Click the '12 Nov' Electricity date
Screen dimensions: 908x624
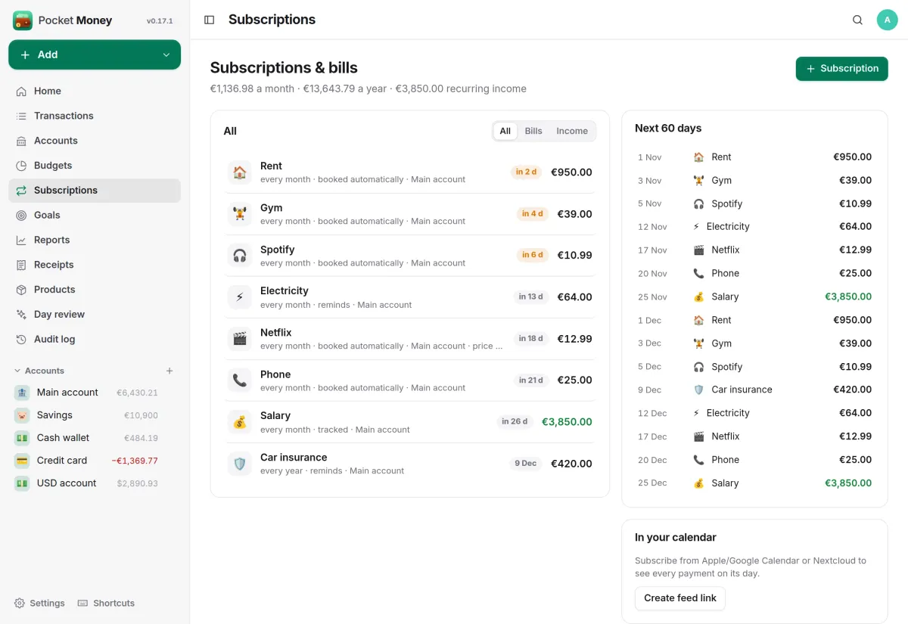(652, 227)
